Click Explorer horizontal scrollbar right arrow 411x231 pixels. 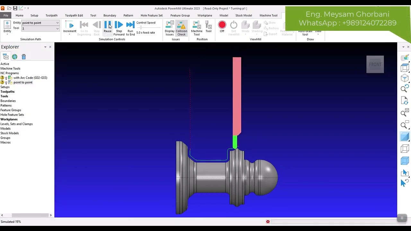(x=51, y=215)
